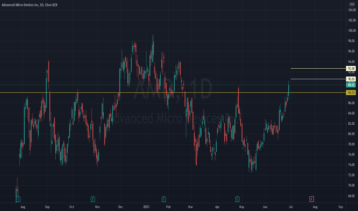Click the yellow 88.00 price label
Screen dimensions: 358x211
coord(351,92)
